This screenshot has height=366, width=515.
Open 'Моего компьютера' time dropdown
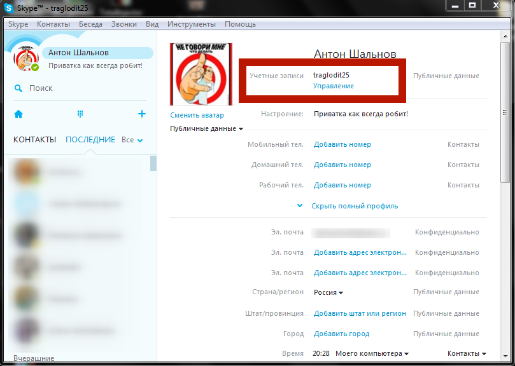[x=372, y=353]
